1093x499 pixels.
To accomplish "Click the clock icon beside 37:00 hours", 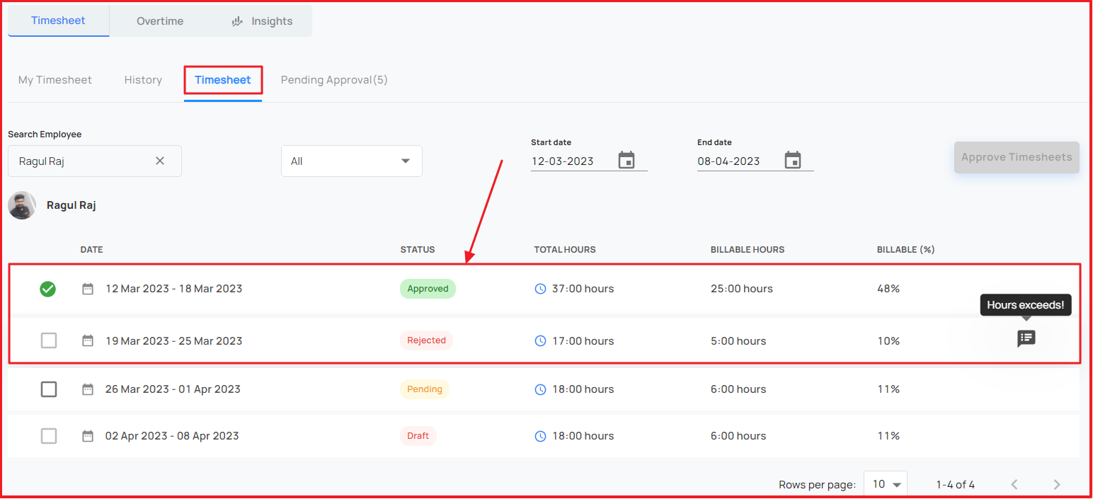I will pyautogui.click(x=540, y=289).
